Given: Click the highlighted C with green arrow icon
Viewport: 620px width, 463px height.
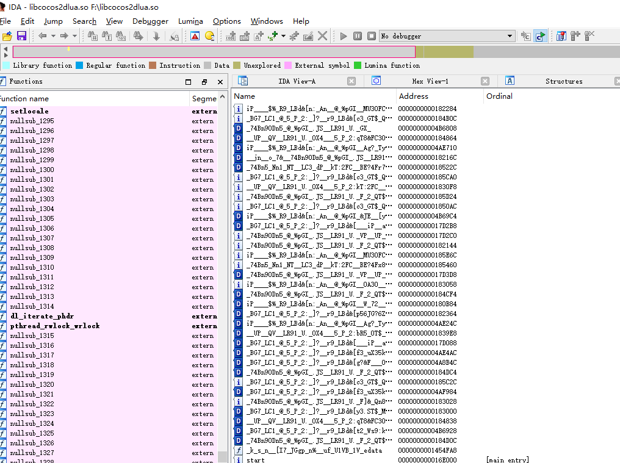Looking at the screenshot, I should pos(540,37).
